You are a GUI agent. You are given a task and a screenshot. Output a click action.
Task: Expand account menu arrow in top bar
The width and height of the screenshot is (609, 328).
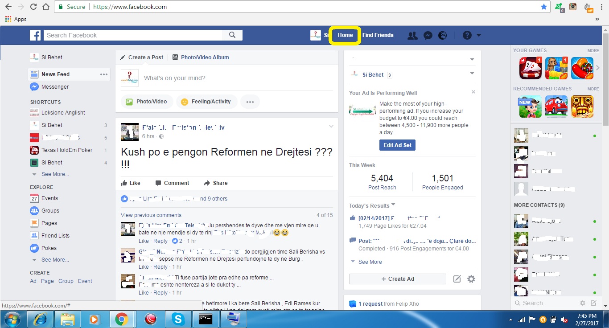pyautogui.click(x=479, y=35)
